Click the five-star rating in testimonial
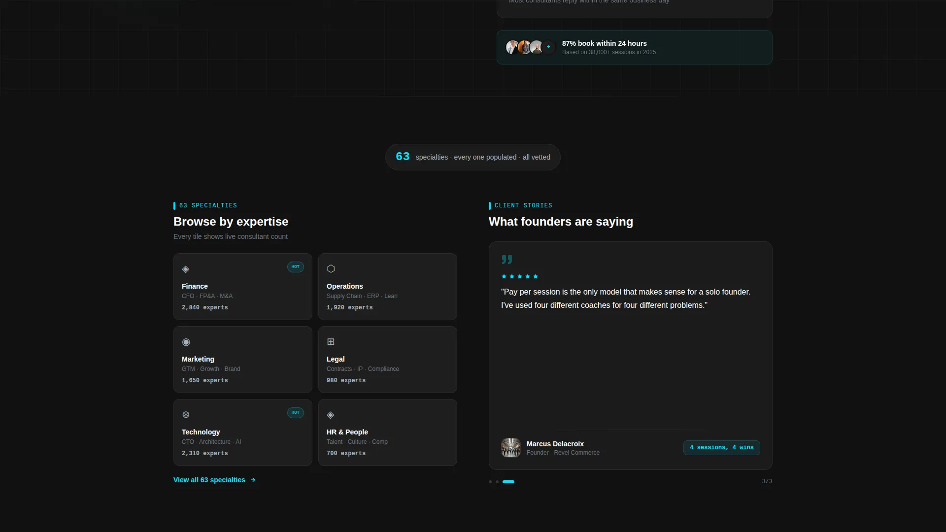This screenshot has height=532, width=946. (520, 276)
